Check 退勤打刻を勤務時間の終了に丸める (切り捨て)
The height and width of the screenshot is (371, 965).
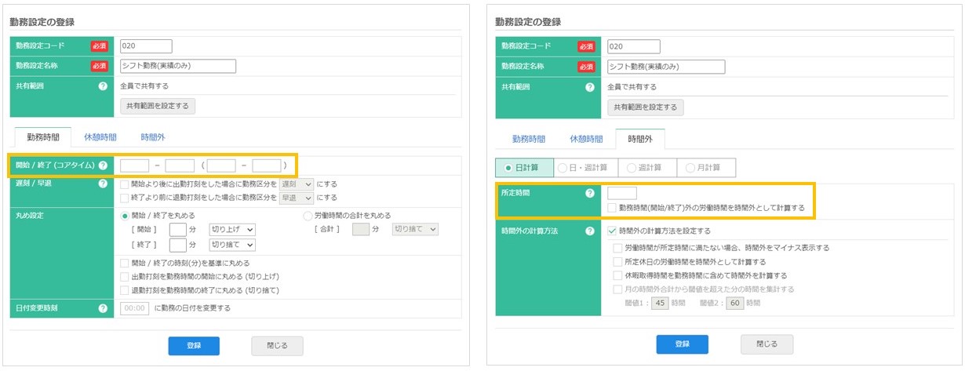coord(125,289)
